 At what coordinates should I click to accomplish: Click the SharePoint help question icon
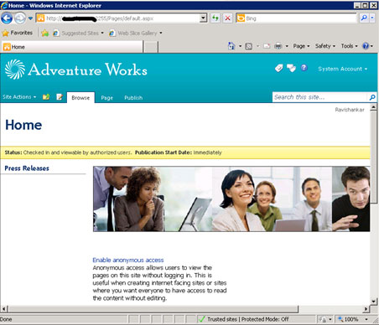(x=304, y=68)
